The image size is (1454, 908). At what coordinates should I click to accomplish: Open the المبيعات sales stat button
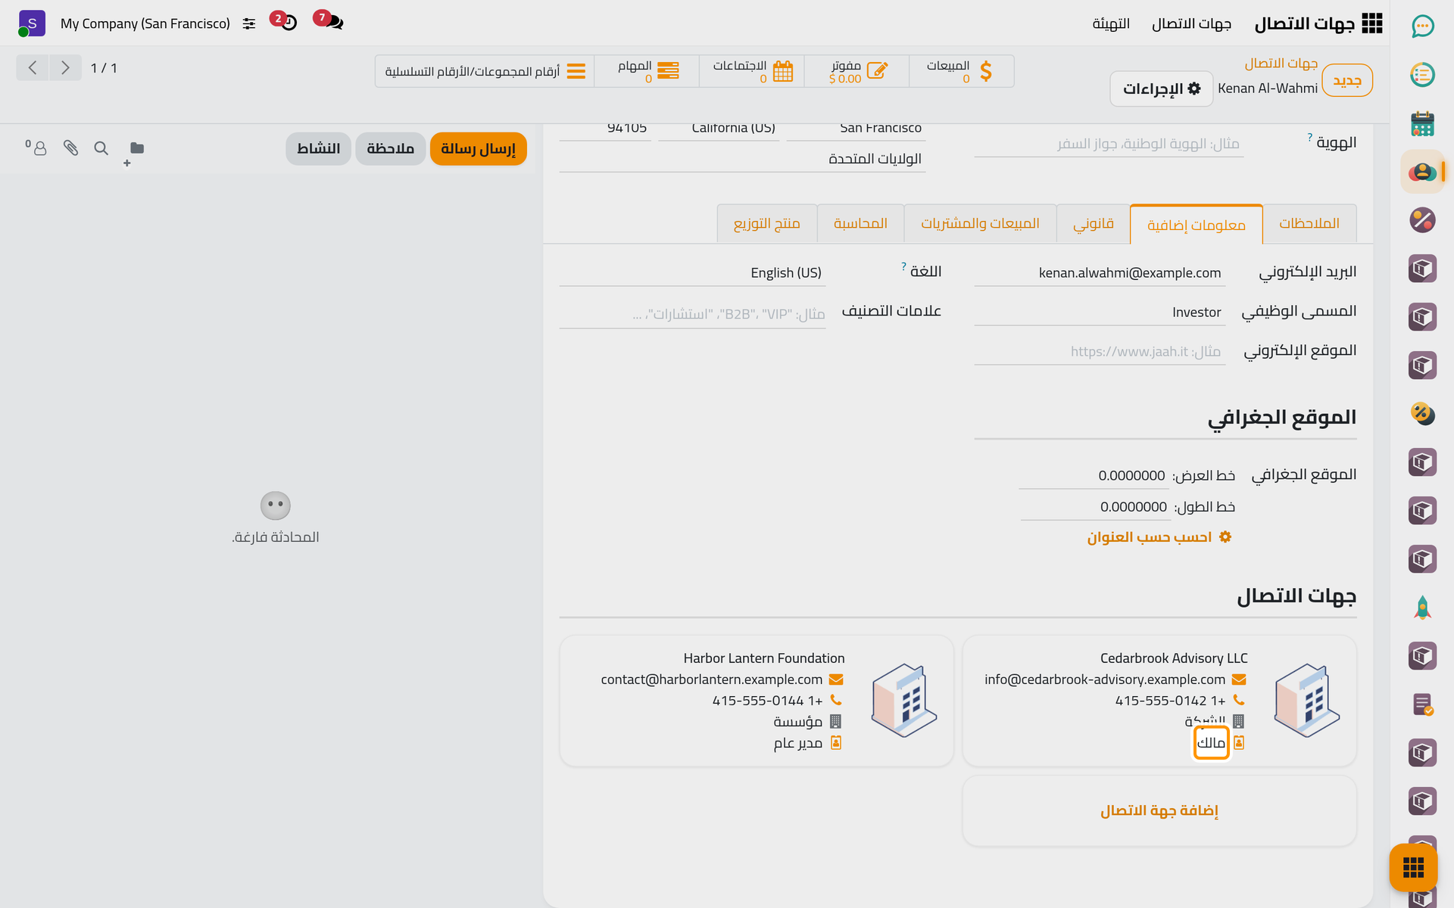click(961, 71)
